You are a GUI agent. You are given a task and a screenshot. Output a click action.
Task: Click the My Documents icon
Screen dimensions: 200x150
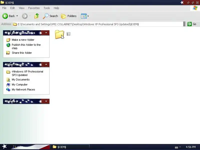pos(8,80)
